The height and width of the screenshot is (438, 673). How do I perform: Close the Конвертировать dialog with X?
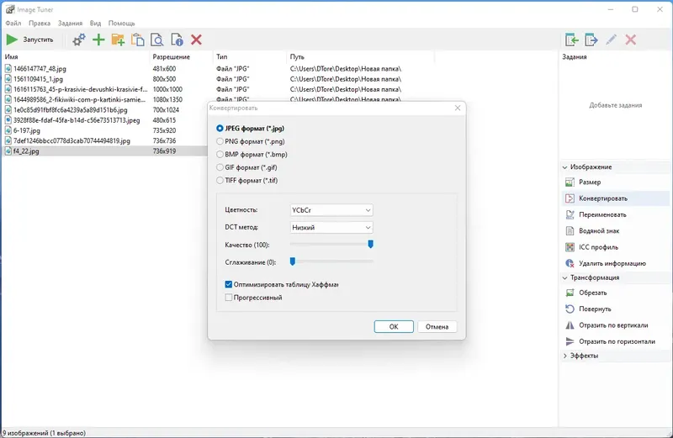pos(458,108)
